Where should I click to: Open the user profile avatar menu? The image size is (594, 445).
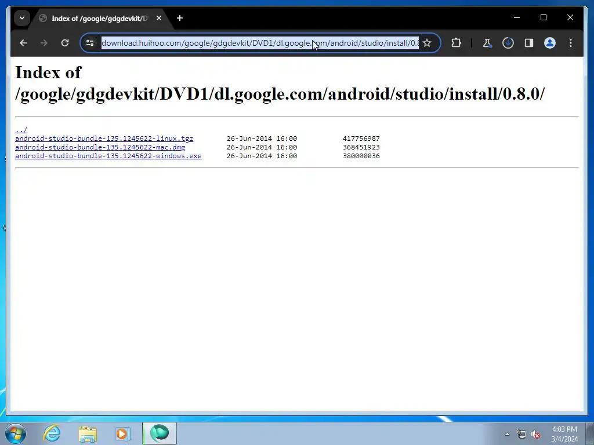[x=550, y=43]
